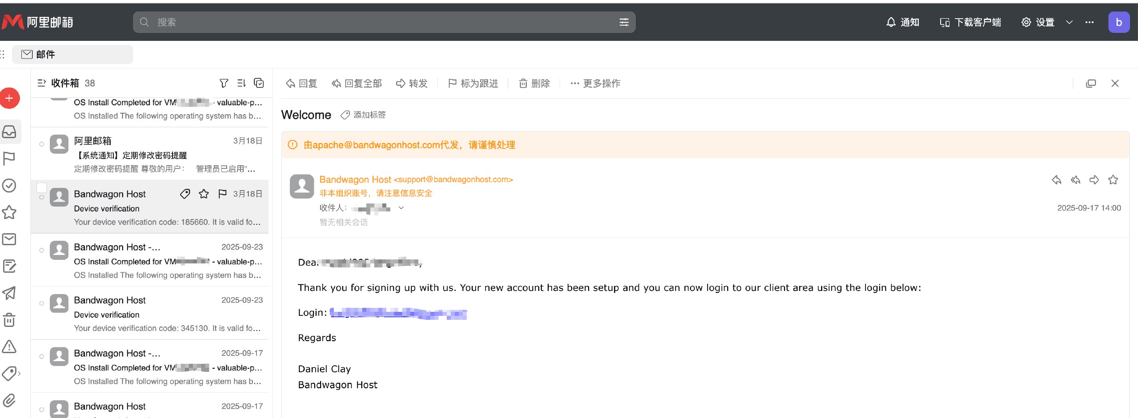Screen dimensions: 1138x418
Task: Click the 2025-09-17 14:00 message timestamp
Action: (x=1089, y=208)
